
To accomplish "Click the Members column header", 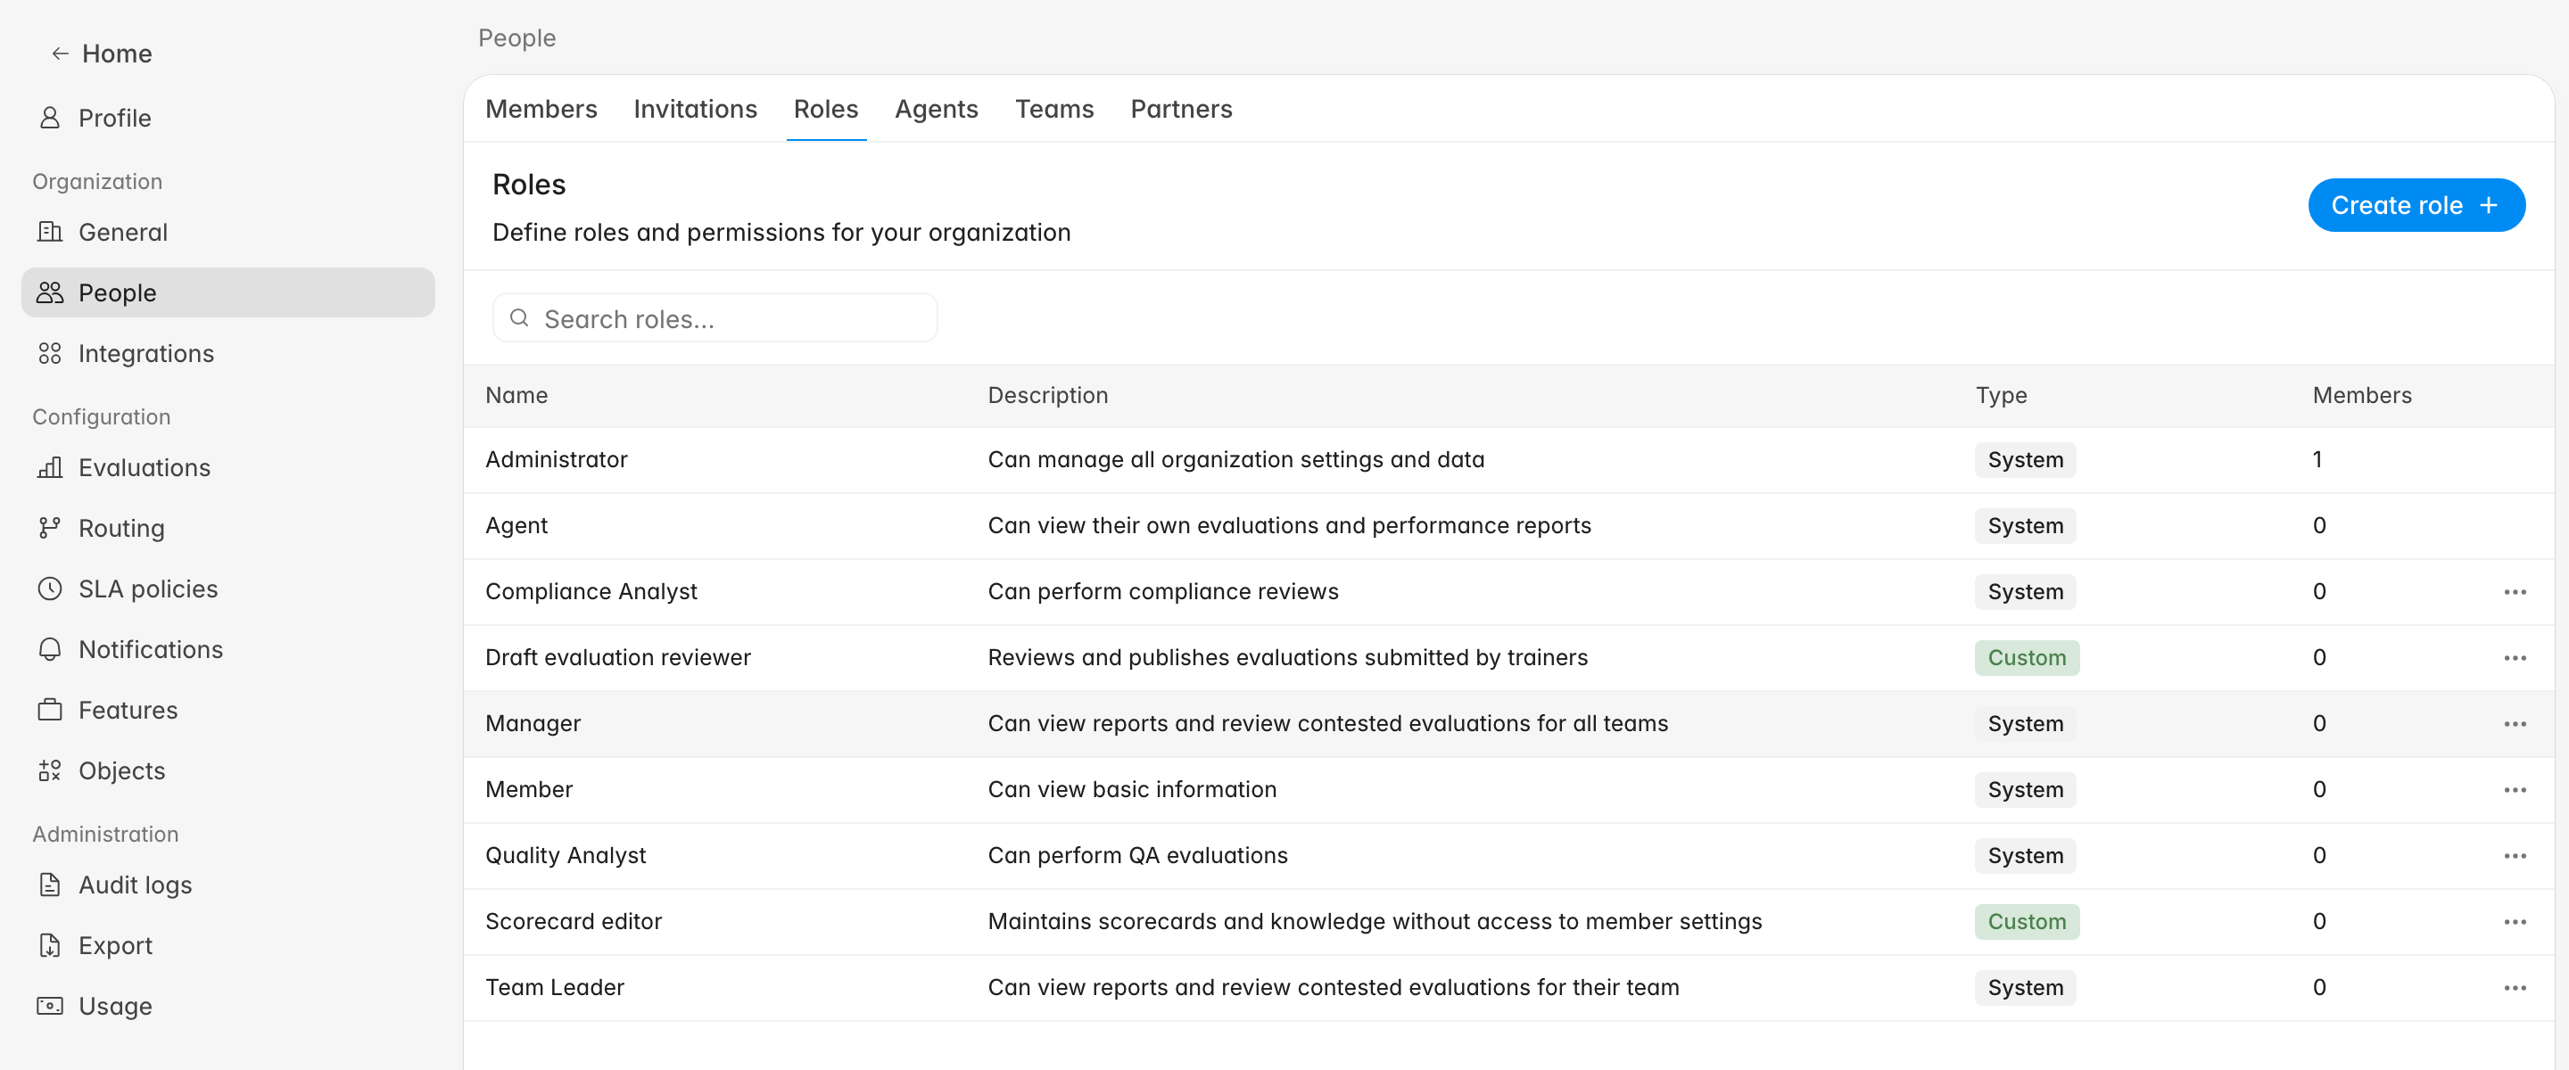I will tap(2361, 395).
